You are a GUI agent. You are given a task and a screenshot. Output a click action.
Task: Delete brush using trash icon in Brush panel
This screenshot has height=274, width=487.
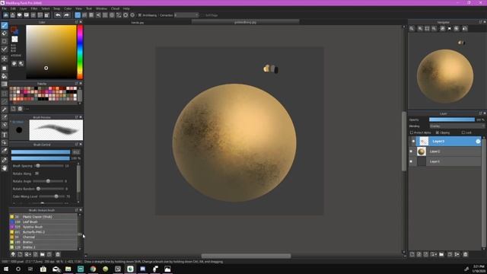(58, 254)
